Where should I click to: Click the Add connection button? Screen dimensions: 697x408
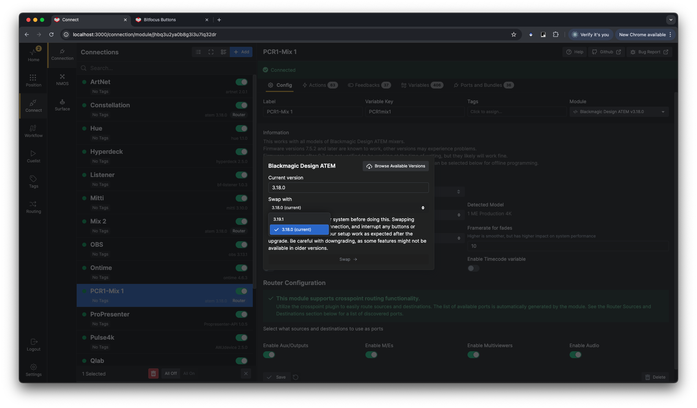tap(241, 52)
